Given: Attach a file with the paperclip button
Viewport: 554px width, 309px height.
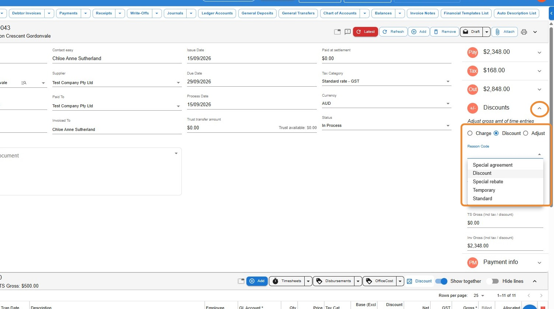Looking at the screenshot, I should coord(505,32).
